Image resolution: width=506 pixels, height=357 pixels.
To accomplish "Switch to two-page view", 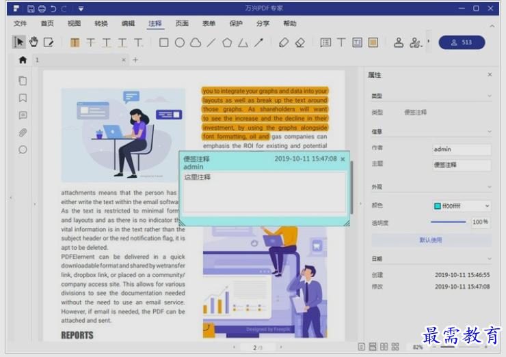I will [384, 347].
